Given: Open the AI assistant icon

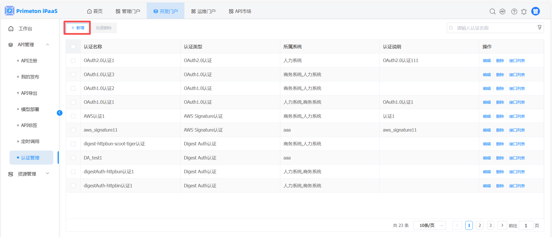Looking at the screenshot, I should (x=502, y=11).
